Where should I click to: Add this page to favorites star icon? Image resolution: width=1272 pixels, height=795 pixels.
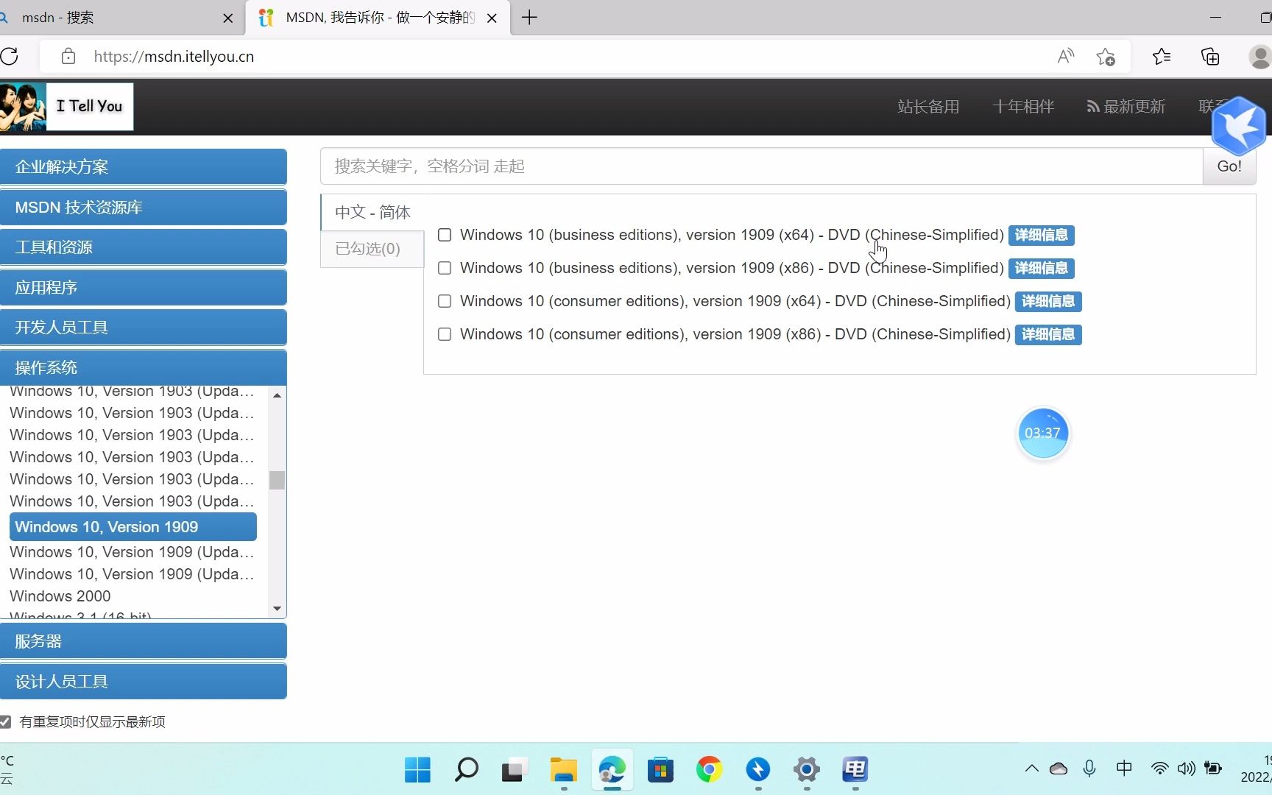1106,56
